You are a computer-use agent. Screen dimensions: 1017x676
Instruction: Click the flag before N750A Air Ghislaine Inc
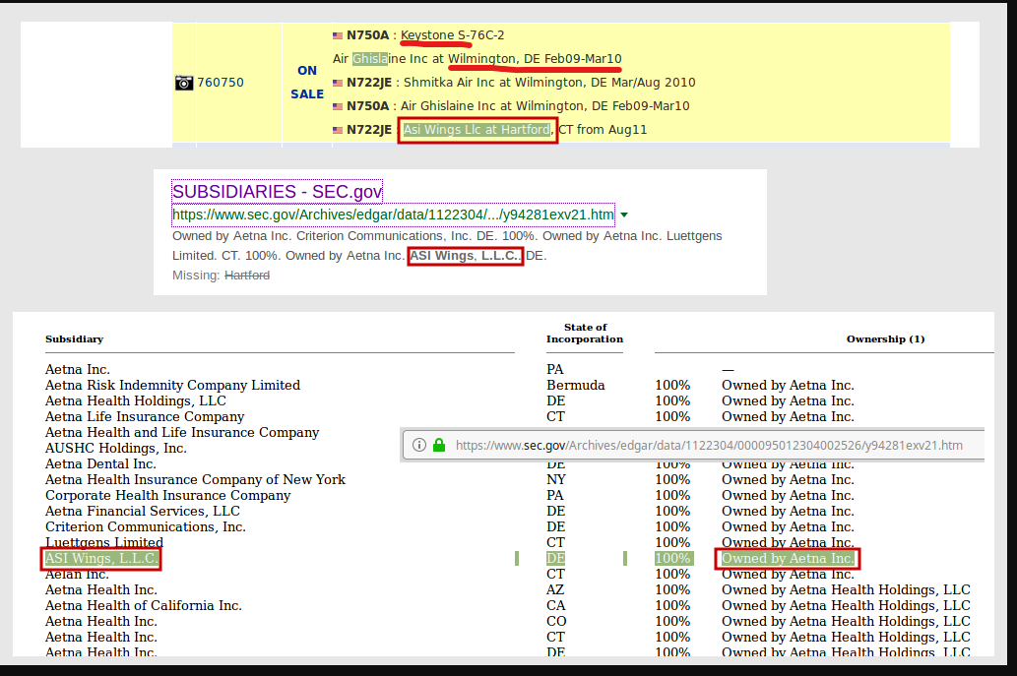(x=338, y=106)
